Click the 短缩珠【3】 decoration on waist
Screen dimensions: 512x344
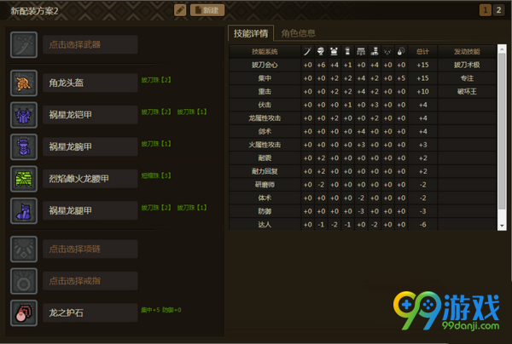pyautogui.click(x=156, y=175)
